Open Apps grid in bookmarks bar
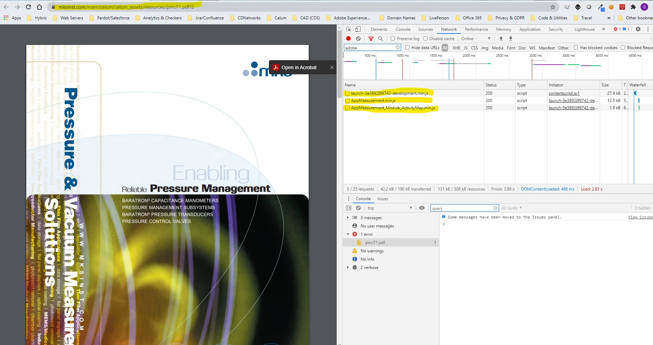The width and height of the screenshot is (653, 345). click(x=12, y=18)
